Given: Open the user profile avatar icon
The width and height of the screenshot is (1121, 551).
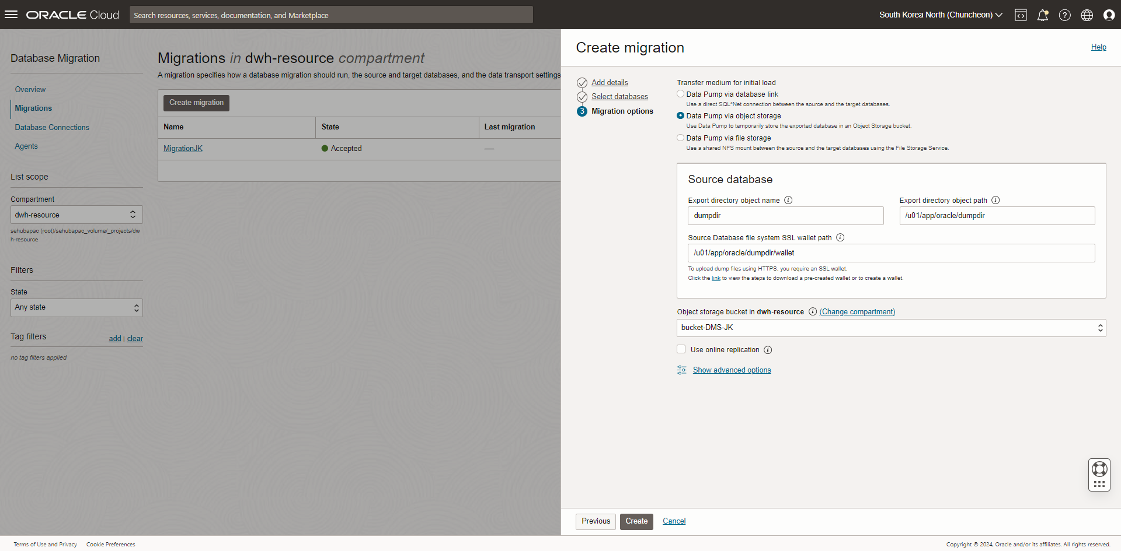Looking at the screenshot, I should [x=1109, y=15].
